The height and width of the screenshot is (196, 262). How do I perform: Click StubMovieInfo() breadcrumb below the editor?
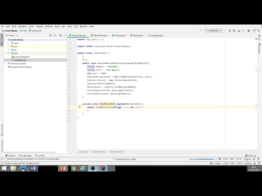click(117, 151)
